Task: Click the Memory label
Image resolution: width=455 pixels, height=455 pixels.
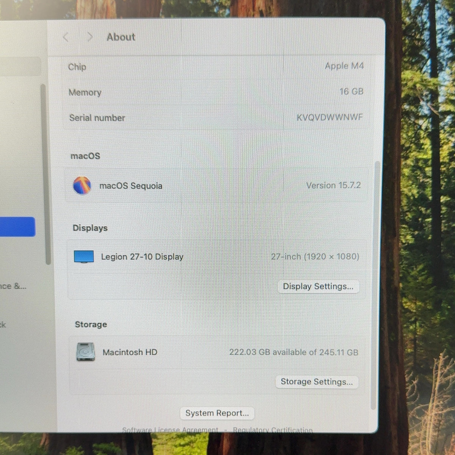Action: coord(85,93)
